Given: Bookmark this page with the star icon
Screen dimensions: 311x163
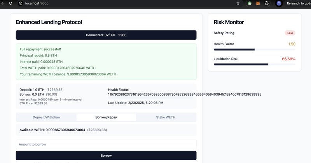Looking at the screenshot, I should click(x=238, y=3).
